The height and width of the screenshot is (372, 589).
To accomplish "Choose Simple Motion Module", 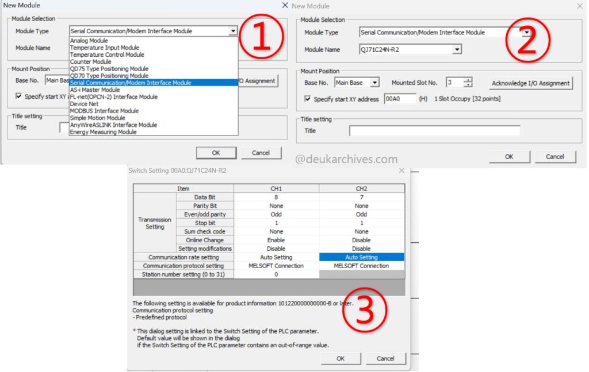I will coord(154,118).
